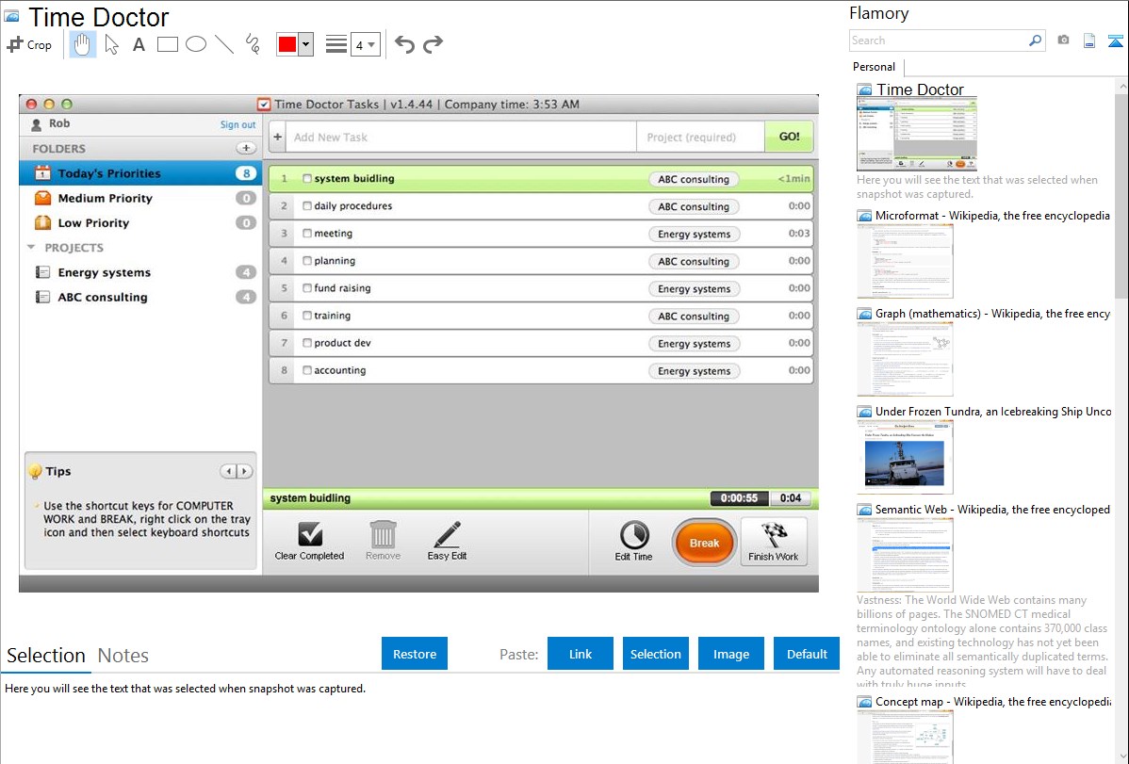Open the Personal tab

875,67
